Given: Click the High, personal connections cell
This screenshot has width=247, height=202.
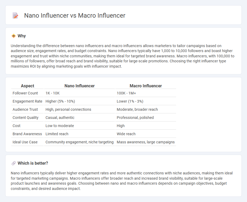Looking at the screenshot, I should tap(79, 109).
